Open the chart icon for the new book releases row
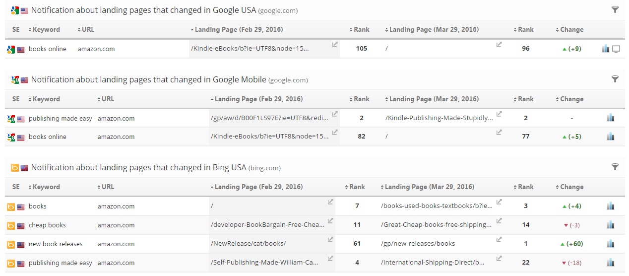Viewport: 629px width, 276px height. tap(611, 244)
